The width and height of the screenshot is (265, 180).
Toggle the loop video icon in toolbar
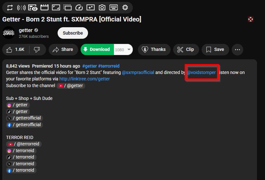point(10,8)
